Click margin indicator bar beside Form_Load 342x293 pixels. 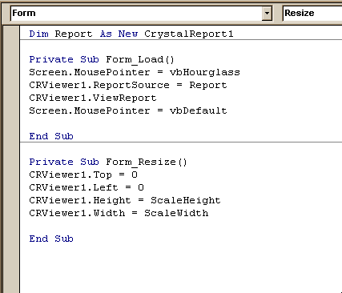[11, 59]
